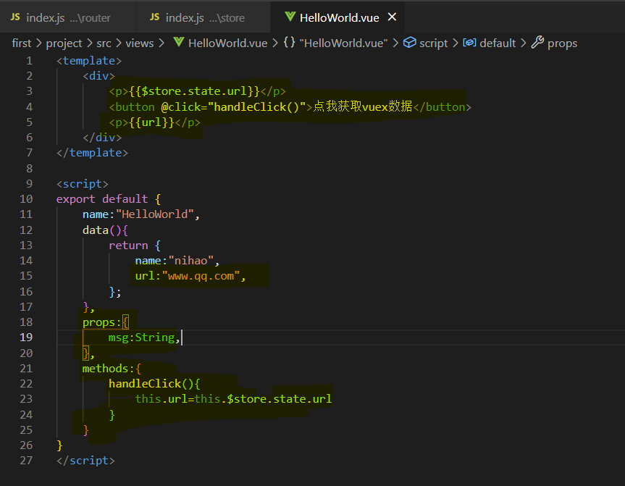Open 'first' folder in breadcrumb

click(x=22, y=43)
